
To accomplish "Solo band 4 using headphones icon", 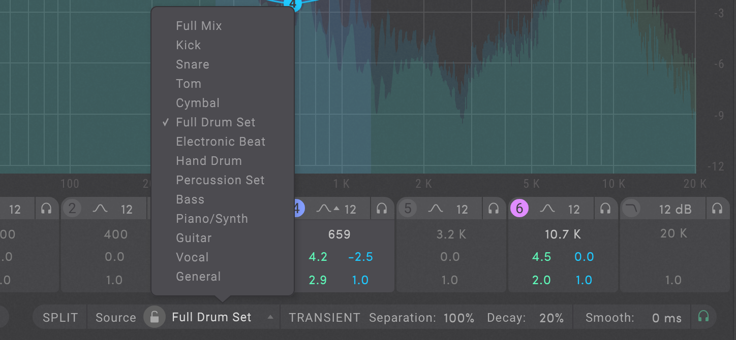I will (382, 209).
